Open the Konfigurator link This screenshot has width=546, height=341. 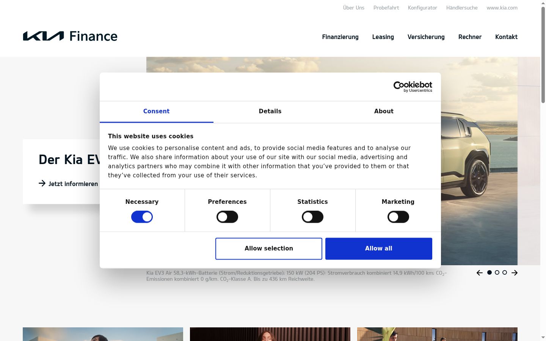[x=422, y=8]
